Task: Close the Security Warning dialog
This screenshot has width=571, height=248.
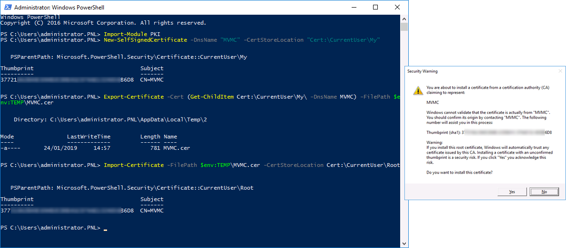Action: [560, 71]
